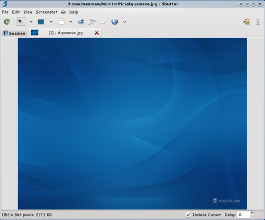Click the Delay input field
265x220 pixels.
click(x=244, y=215)
